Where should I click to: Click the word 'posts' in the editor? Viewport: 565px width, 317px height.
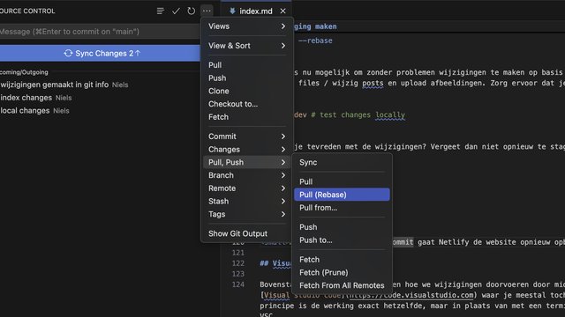tap(373, 83)
